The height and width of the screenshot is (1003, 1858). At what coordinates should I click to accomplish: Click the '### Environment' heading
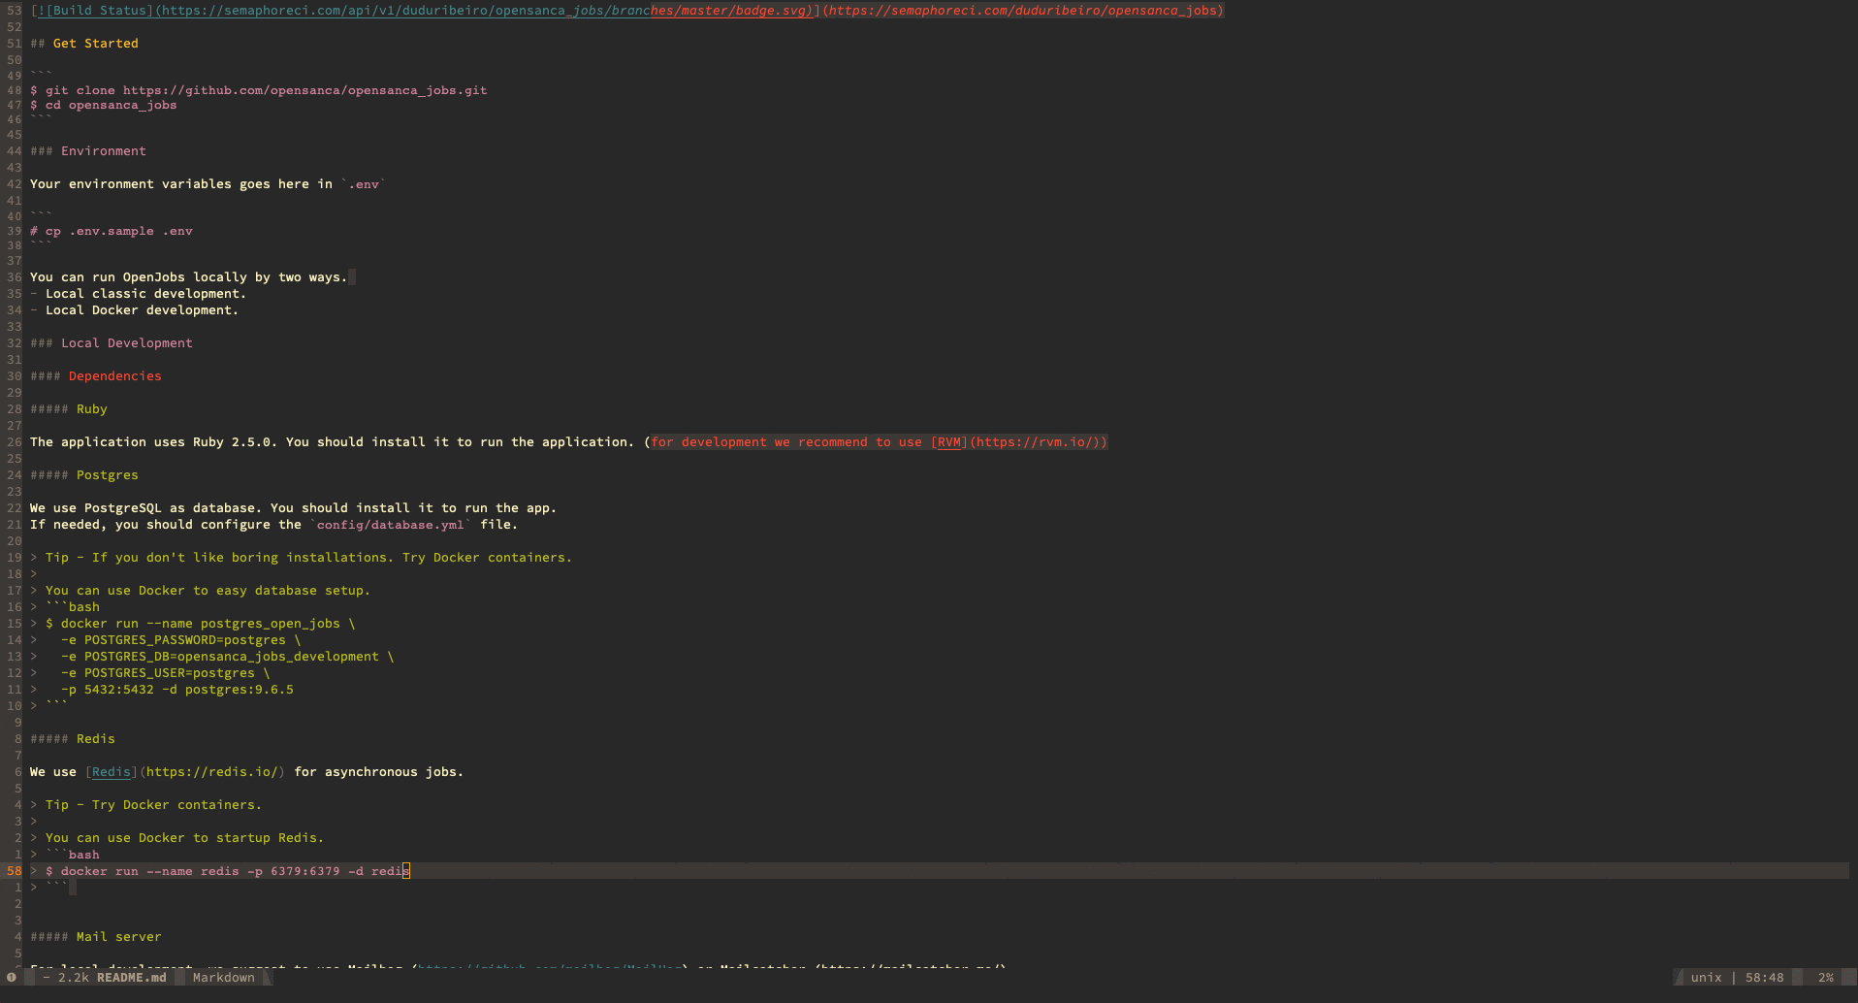(x=88, y=151)
